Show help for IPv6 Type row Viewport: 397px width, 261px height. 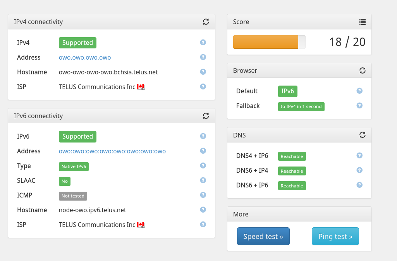pyautogui.click(x=203, y=166)
